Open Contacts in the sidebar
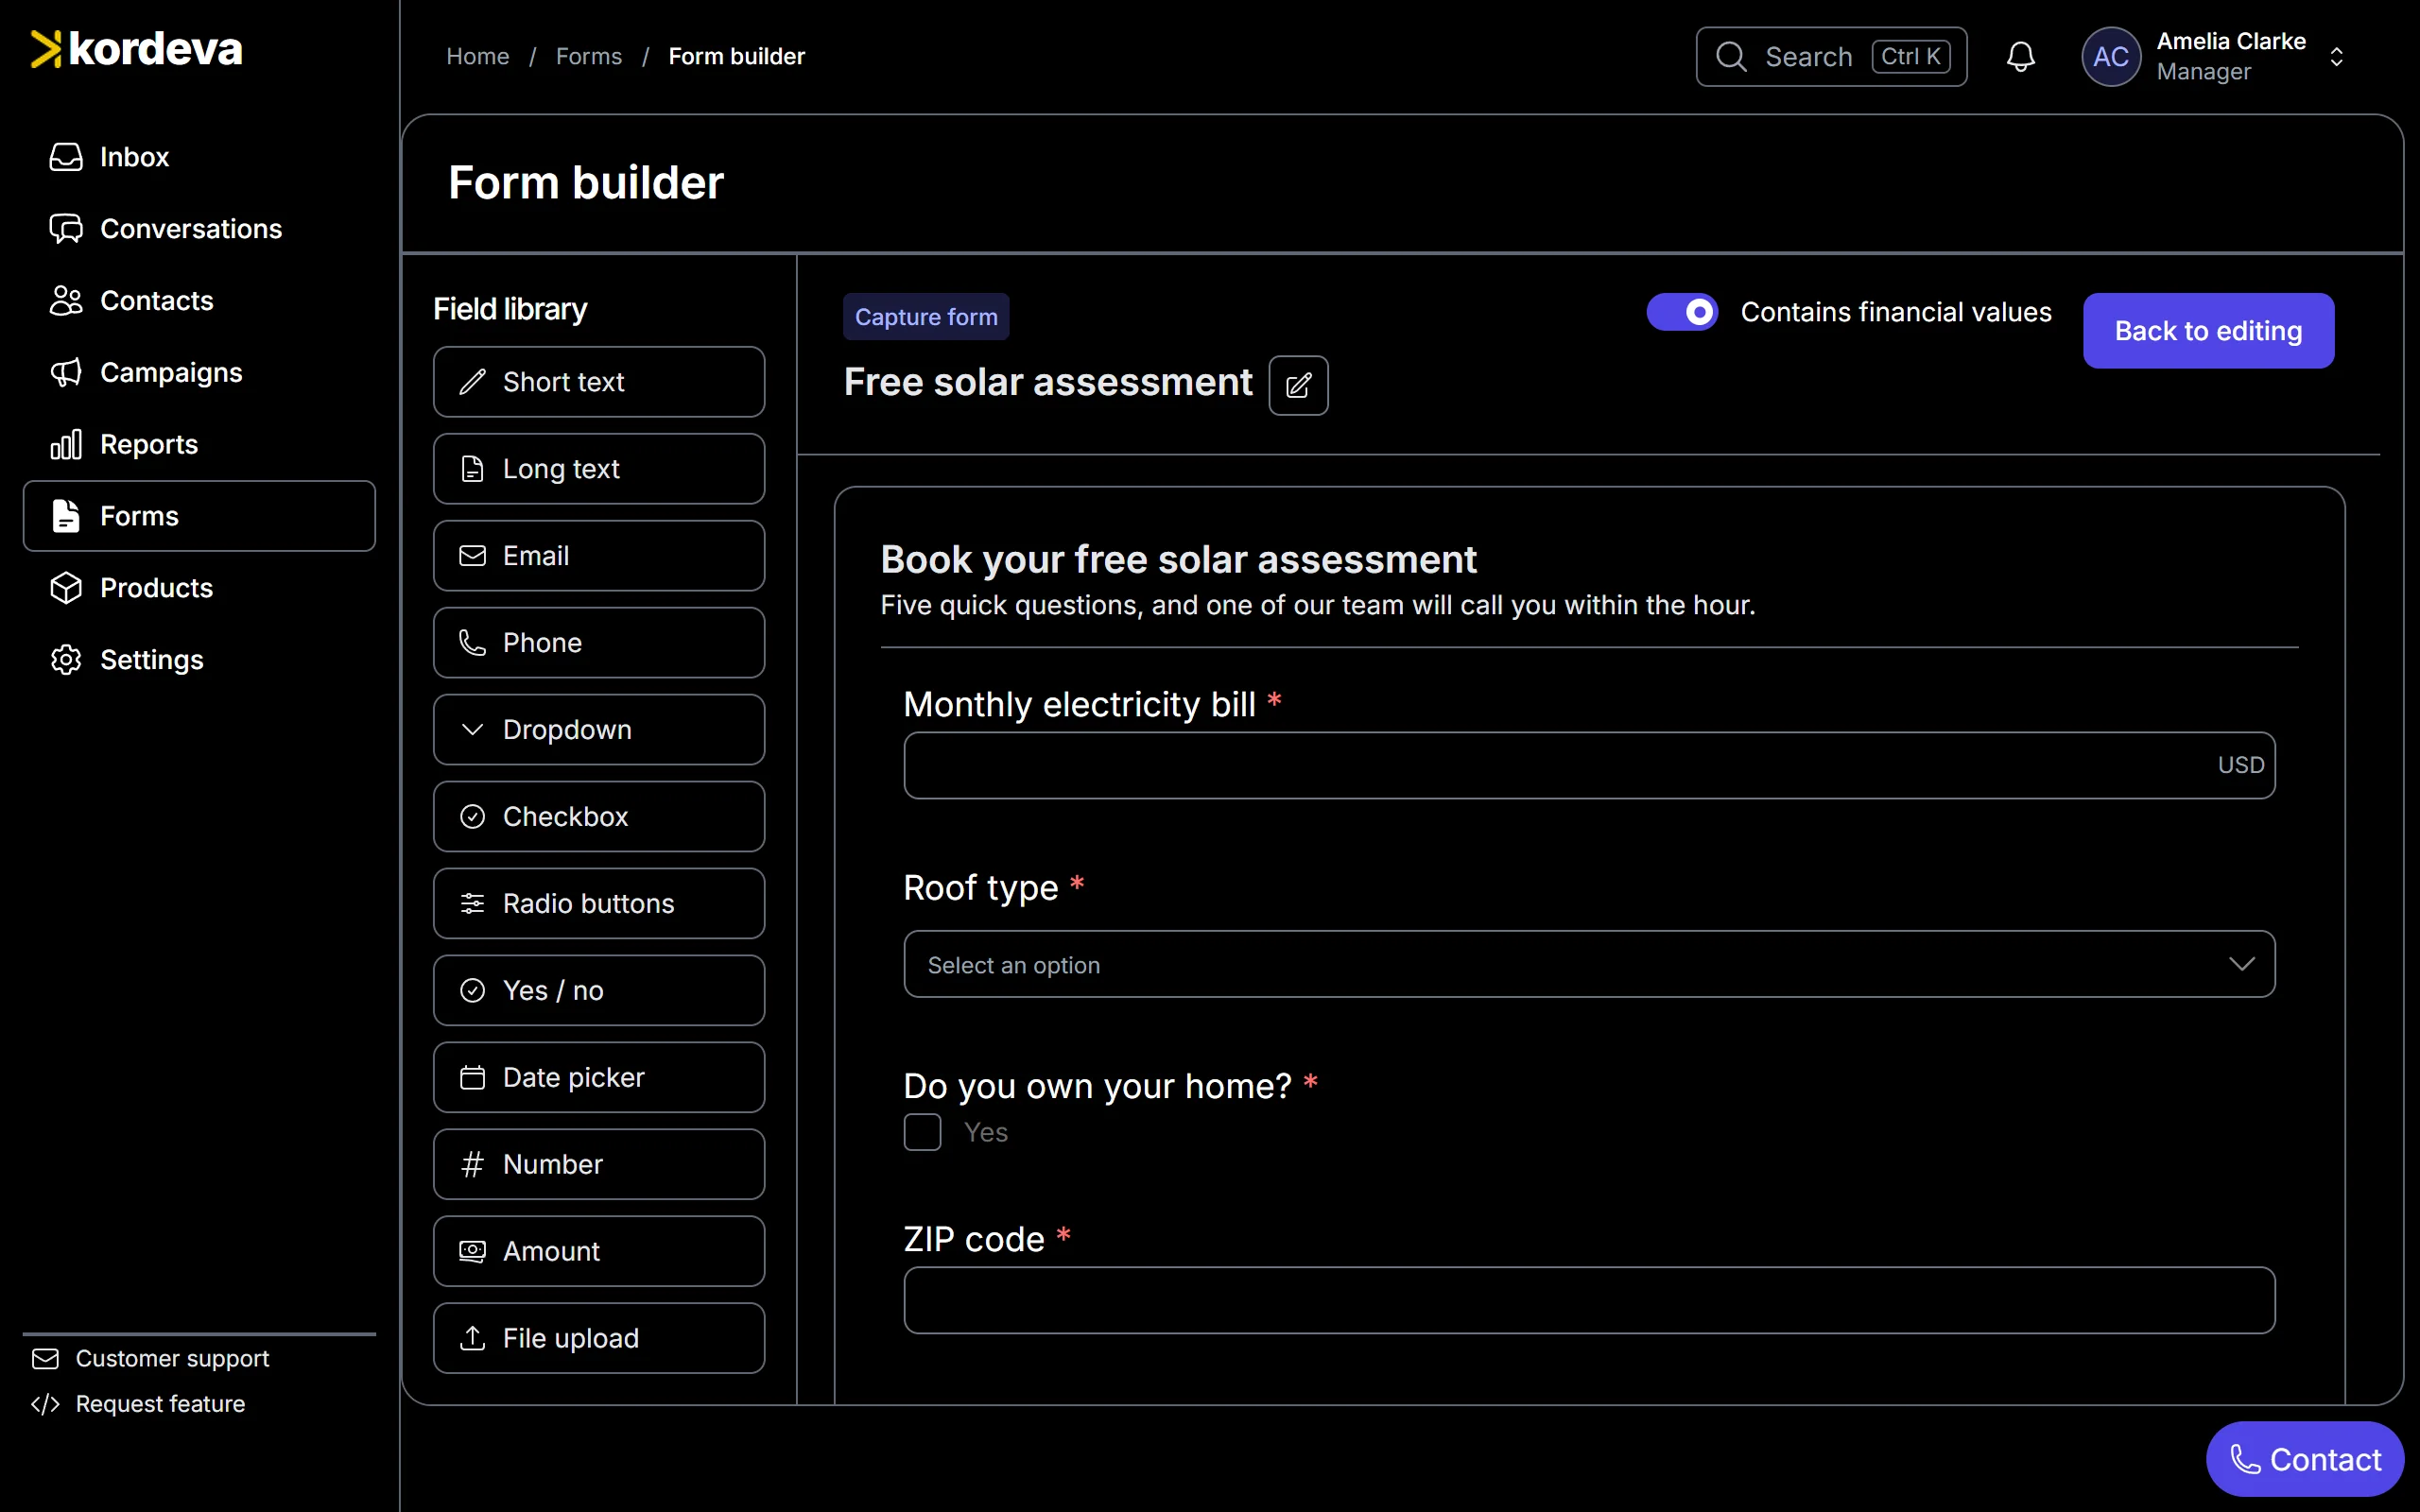2420x1512 pixels. click(199, 301)
